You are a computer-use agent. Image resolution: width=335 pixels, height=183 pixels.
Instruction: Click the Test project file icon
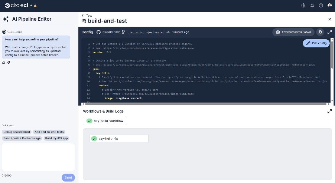[x=83, y=16]
